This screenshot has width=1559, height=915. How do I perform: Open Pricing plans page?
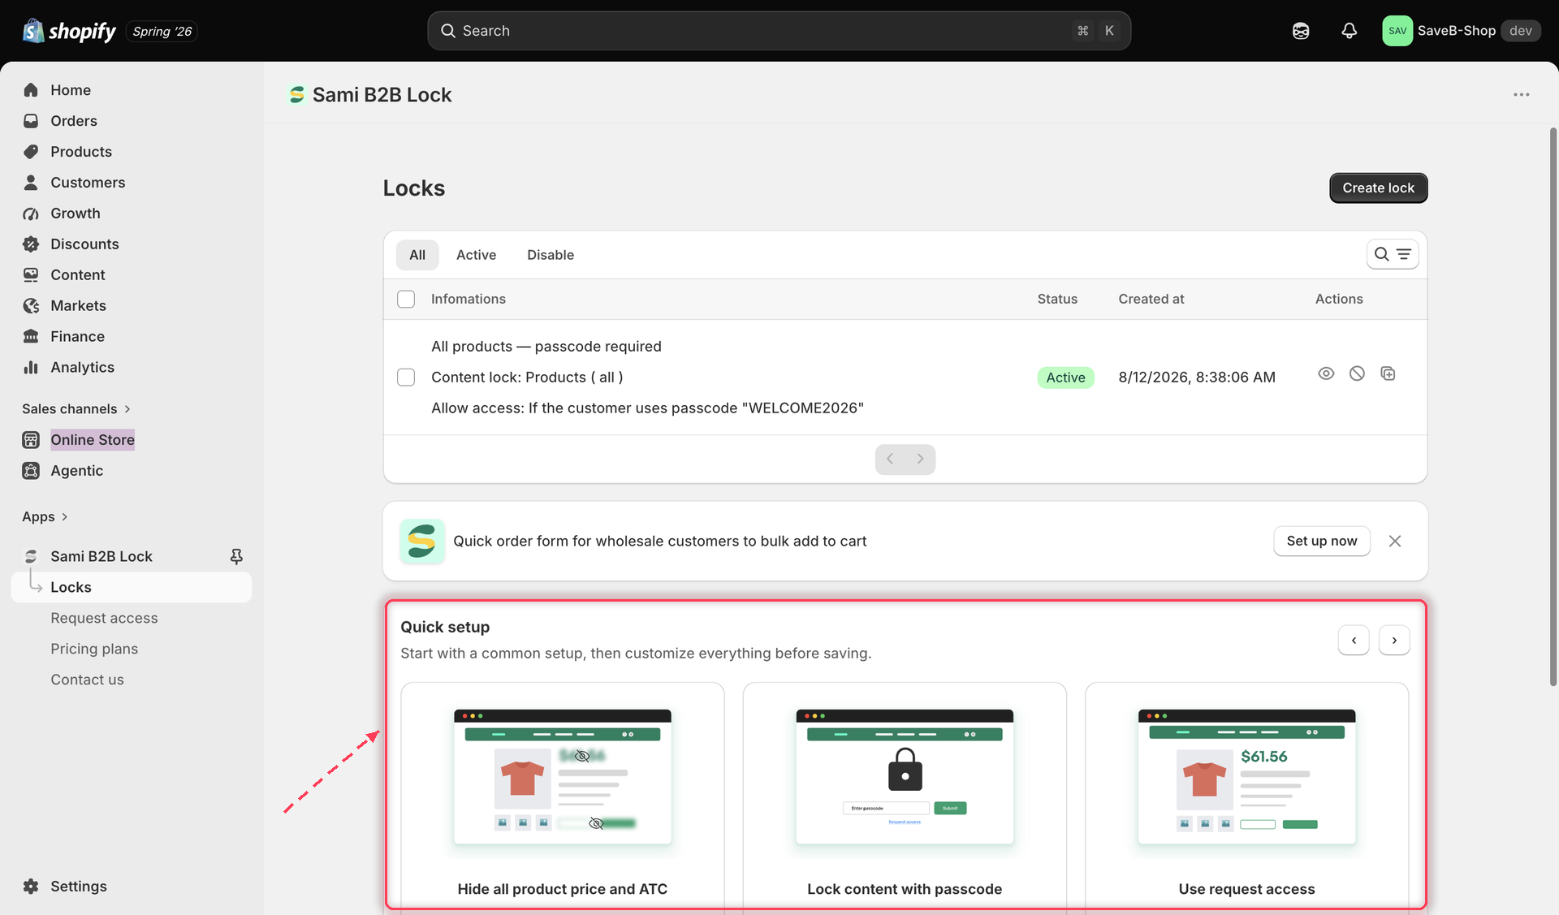pos(94,649)
